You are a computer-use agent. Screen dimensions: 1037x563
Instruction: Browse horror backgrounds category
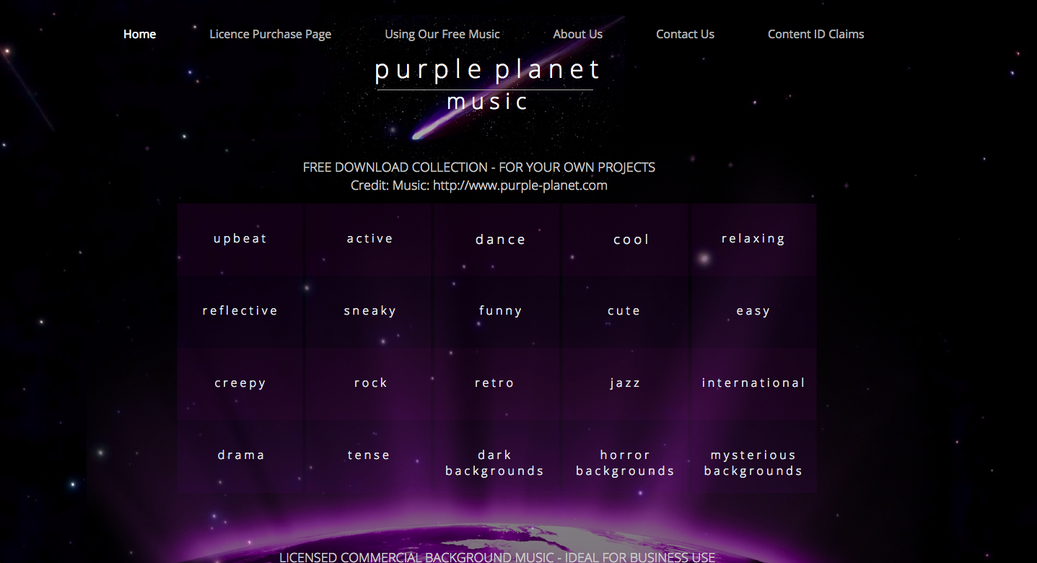tap(625, 463)
